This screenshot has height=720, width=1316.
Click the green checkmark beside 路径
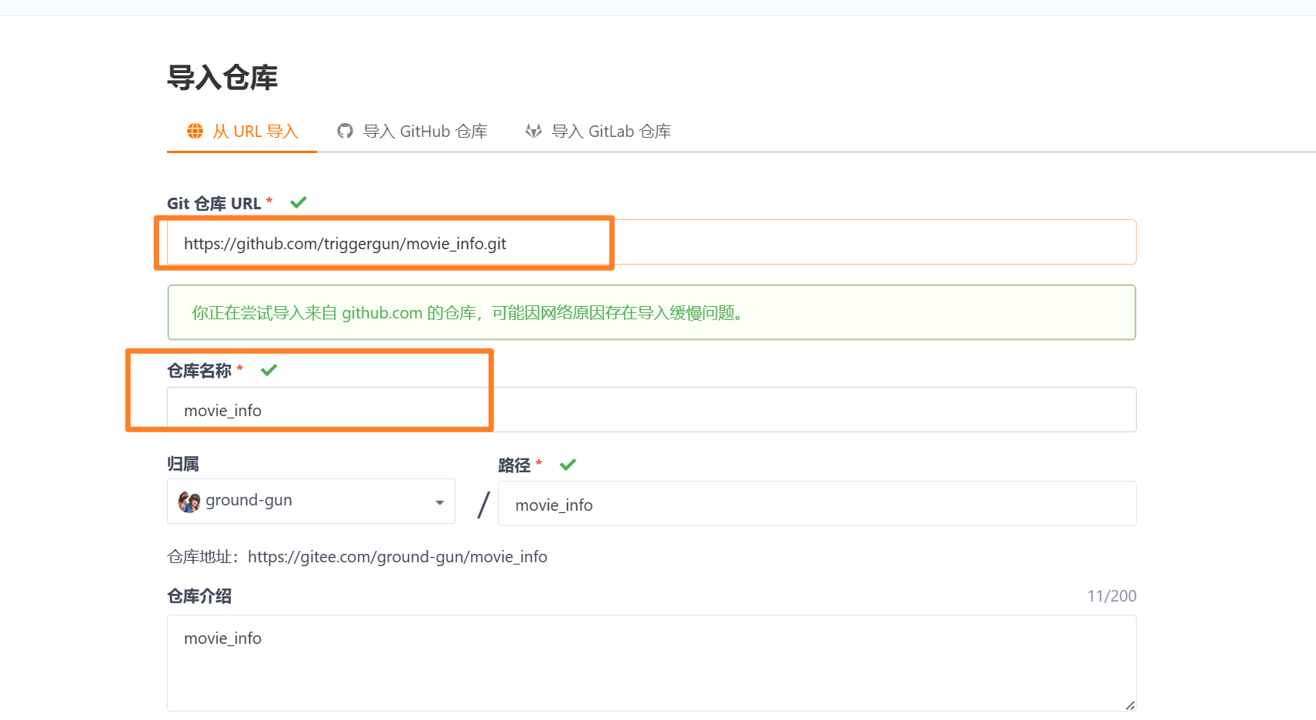568,465
